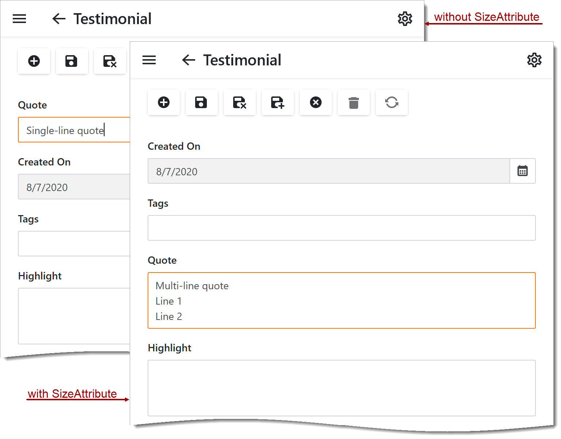The width and height of the screenshot is (561, 439).
Task: Click the Refresh icon in the toolbar
Action: coord(391,102)
